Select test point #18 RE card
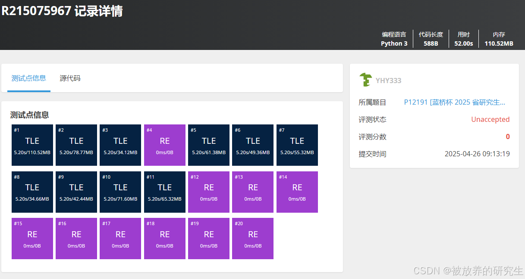This screenshot has height=279, width=525. tap(165, 239)
